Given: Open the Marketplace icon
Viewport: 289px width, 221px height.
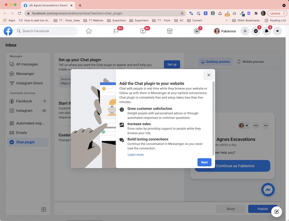Looking at the screenshot, I should (x=169, y=31).
